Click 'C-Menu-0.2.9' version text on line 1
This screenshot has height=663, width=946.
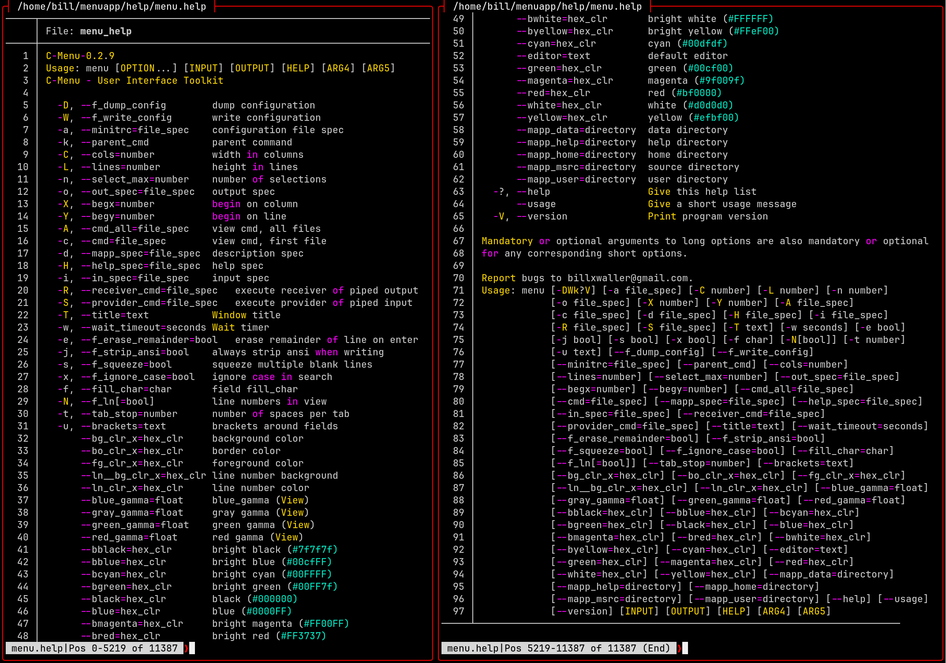[x=80, y=56]
